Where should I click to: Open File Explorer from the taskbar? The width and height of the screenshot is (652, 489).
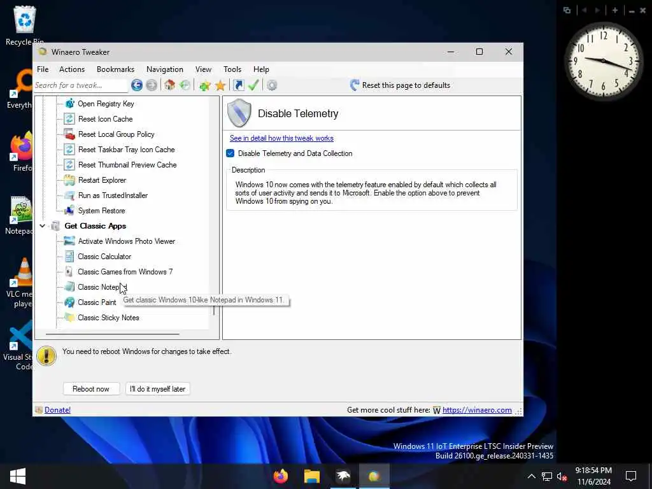tap(312, 476)
